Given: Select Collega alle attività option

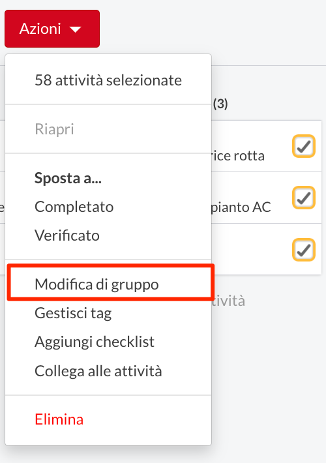Looking at the screenshot, I should 98,371.
